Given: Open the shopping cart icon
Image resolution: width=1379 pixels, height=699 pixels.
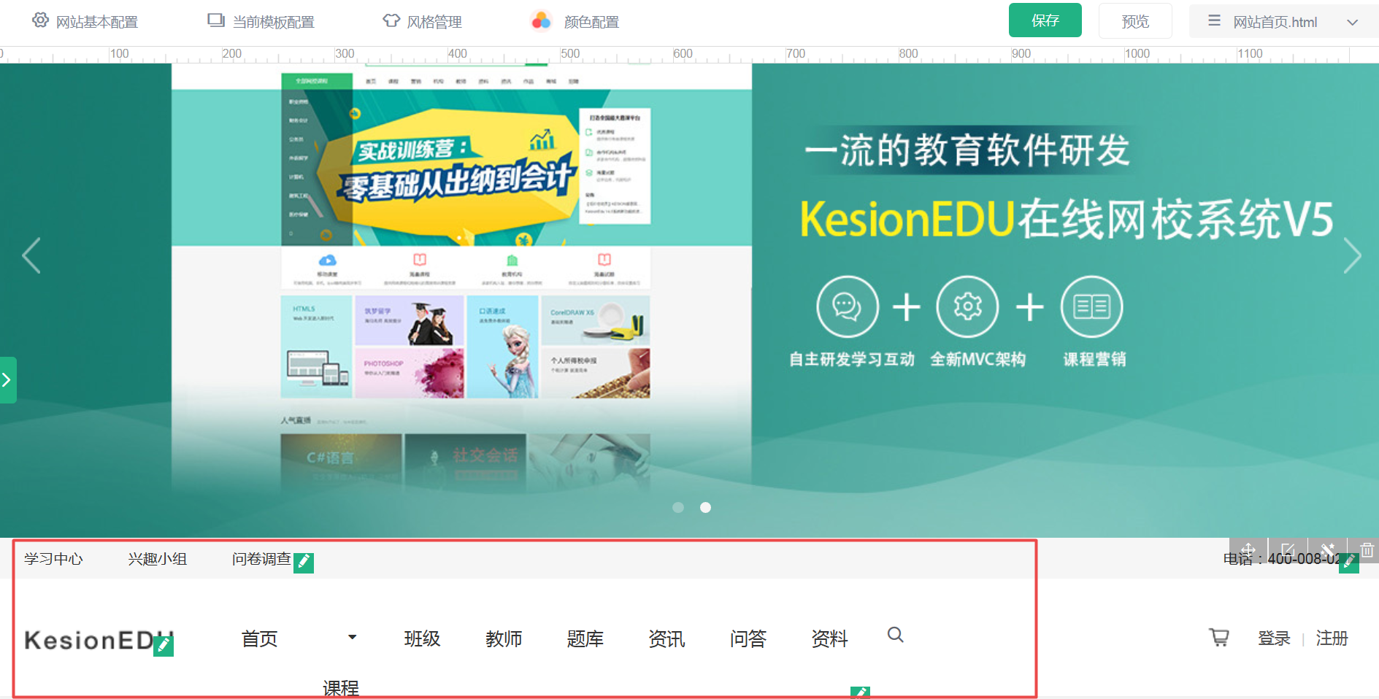Looking at the screenshot, I should pyautogui.click(x=1218, y=637).
